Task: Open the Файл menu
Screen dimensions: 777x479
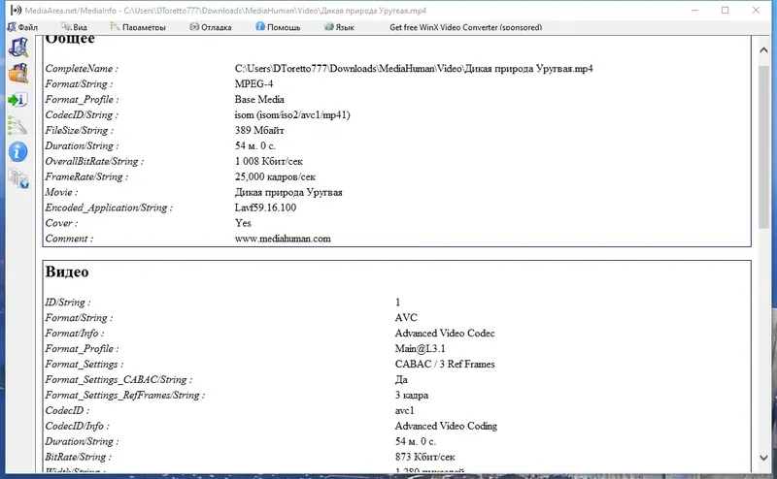Action: [x=22, y=27]
